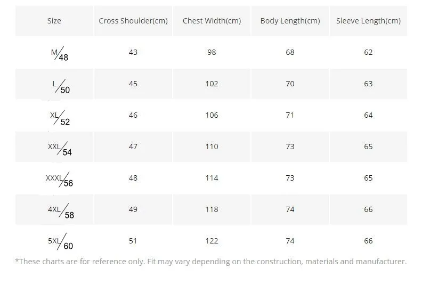Select the M/48 size row label
Image resolution: width=422 pixels, height=285 pixels.
60,54
